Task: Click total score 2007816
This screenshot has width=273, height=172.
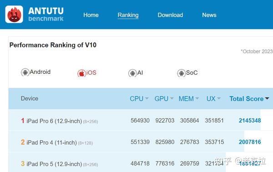Action: click(x=250, y=142)
